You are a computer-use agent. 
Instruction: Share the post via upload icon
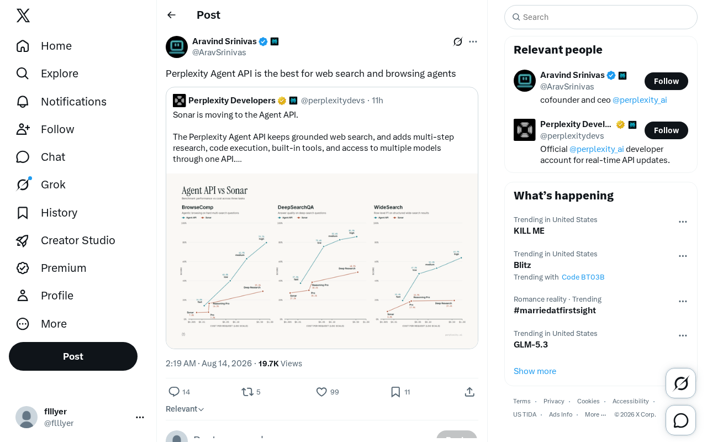pos(469,392)
